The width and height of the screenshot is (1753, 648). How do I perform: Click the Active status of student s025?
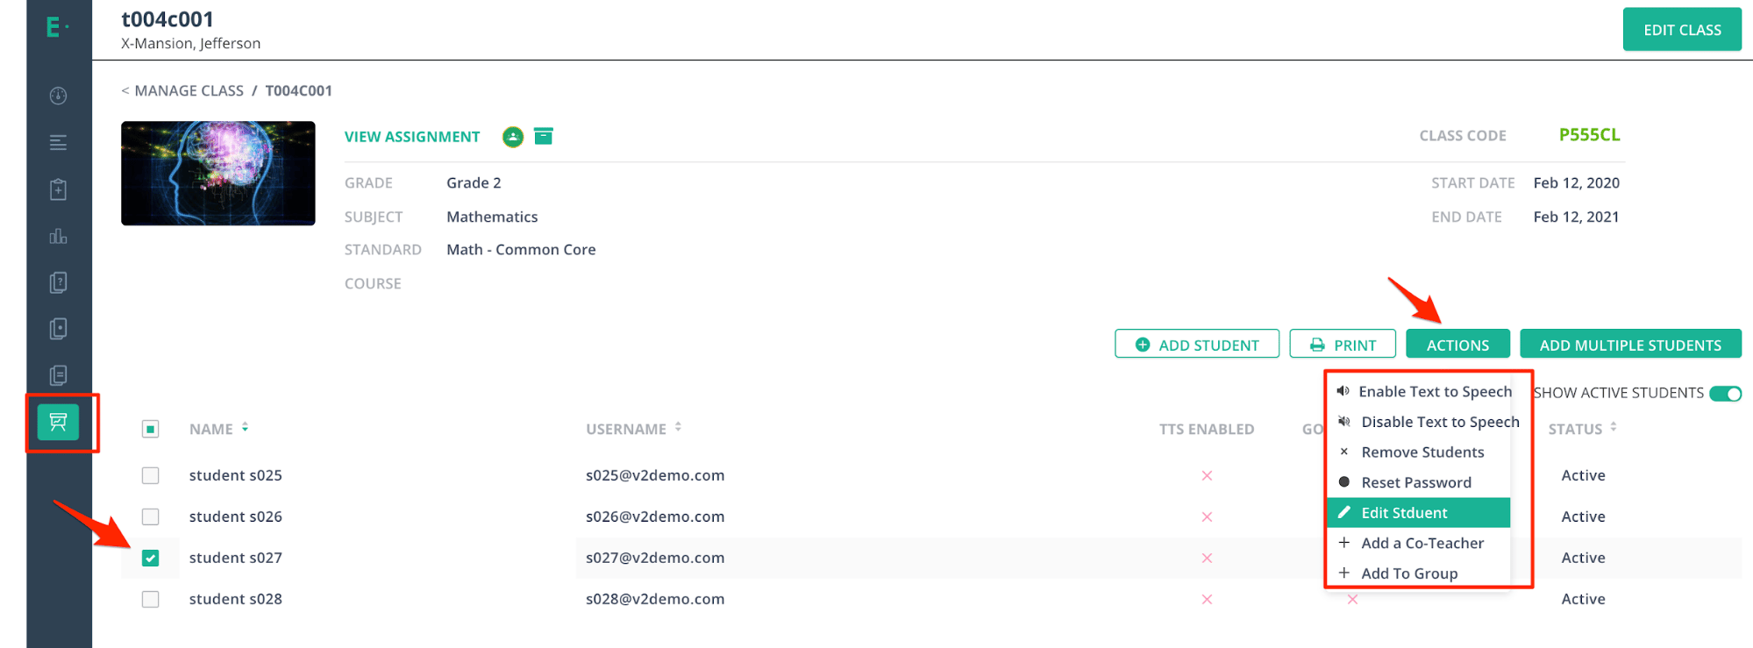click(1583, 475)
